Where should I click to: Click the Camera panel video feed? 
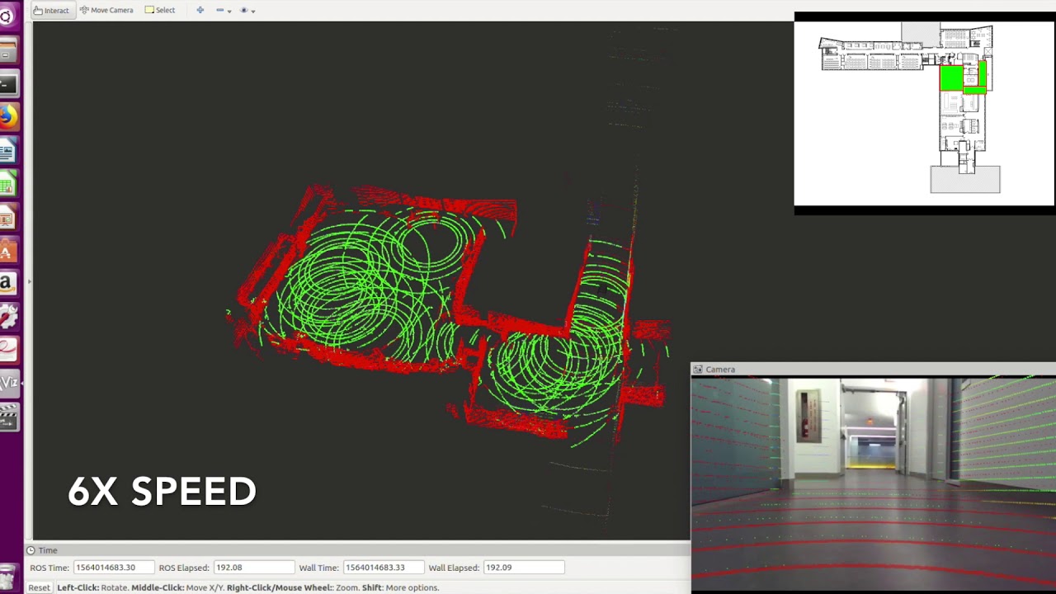[x=874, y=485]
